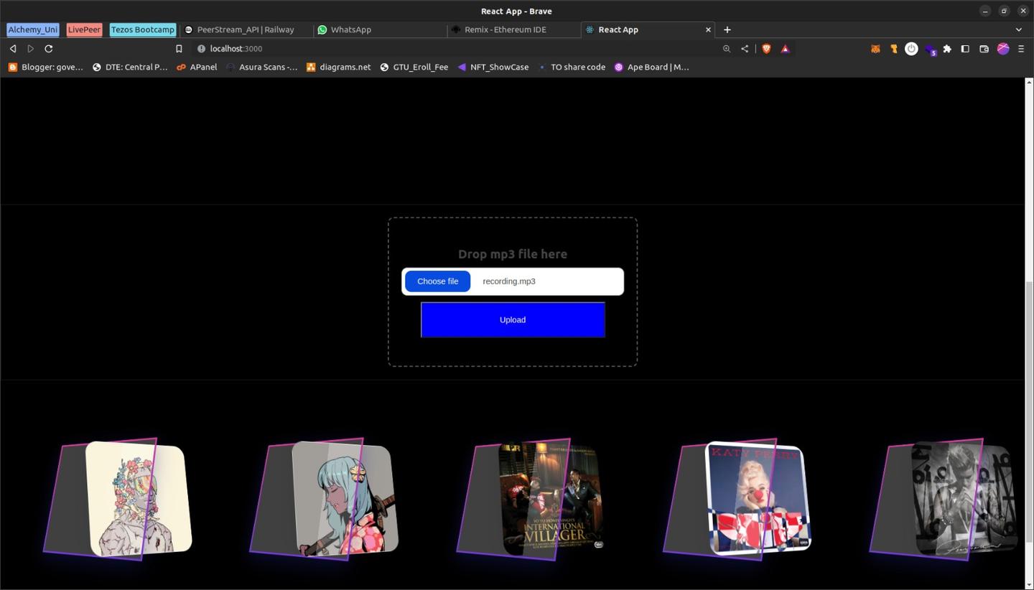Open the MetaMask fox extension
The image size is (1034, 590).
click(875, 49)
